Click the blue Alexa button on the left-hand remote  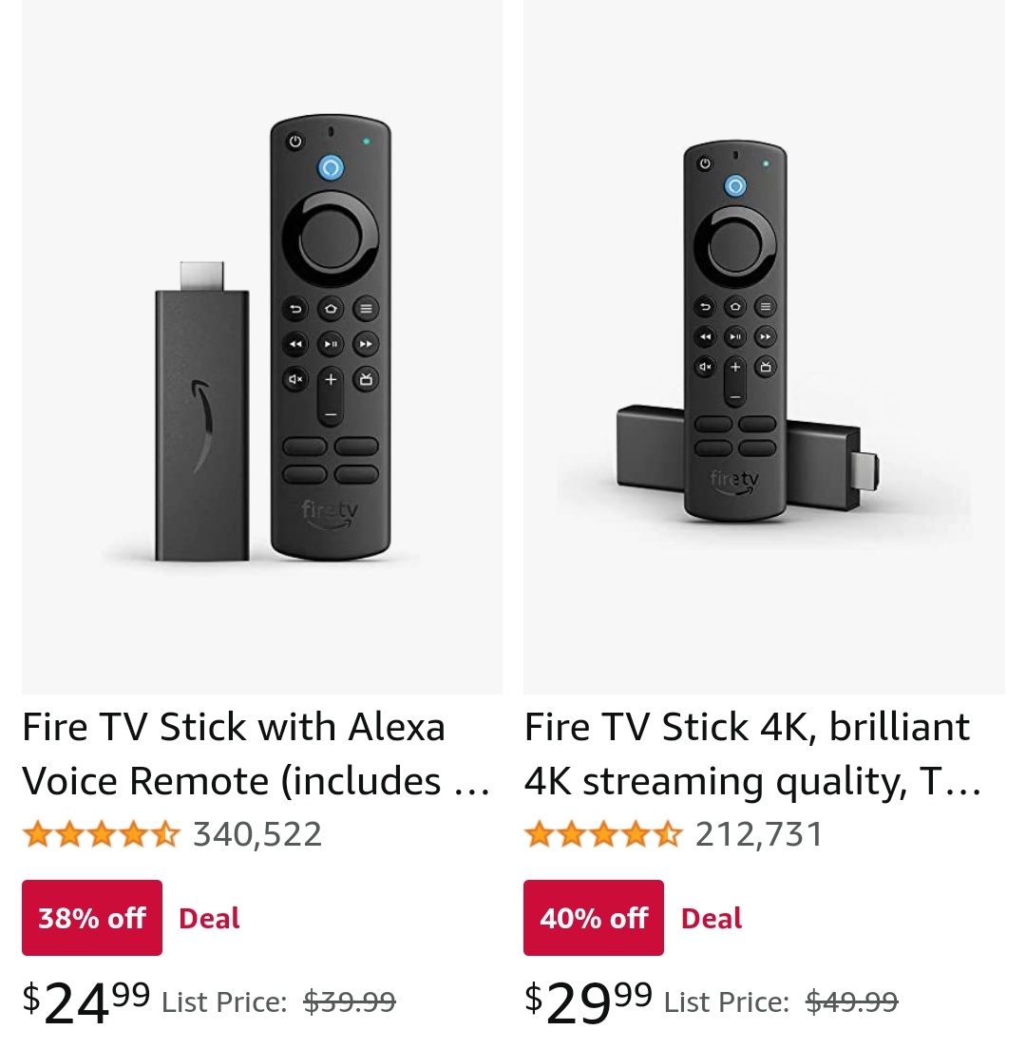[330, 168]
